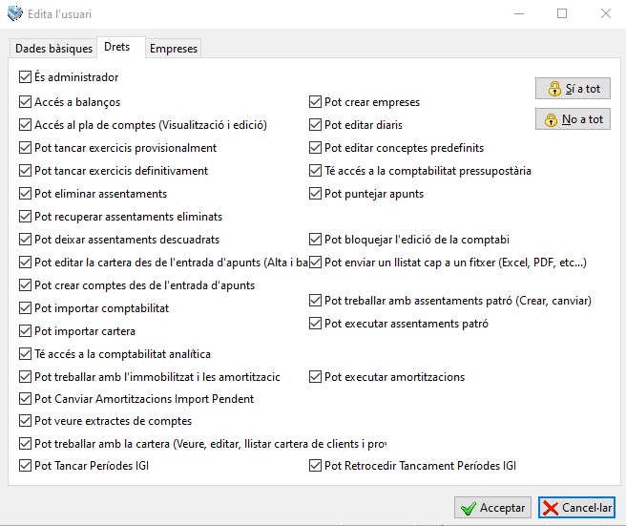
Task: Toggle Pot deixar assentaments descuadrats
Action: (x=25, y=240)
